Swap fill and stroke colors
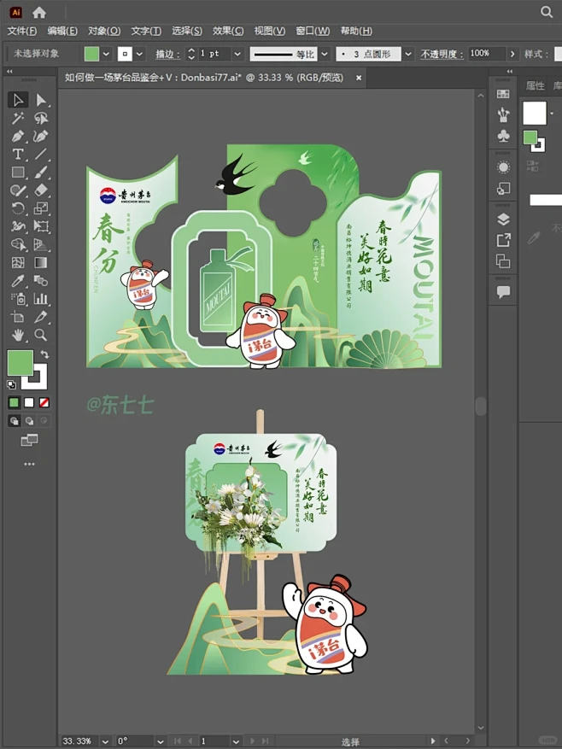The image size is (562, 749). 44,354
